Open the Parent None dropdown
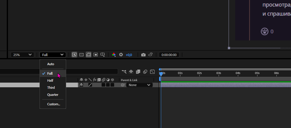This screenshot has width=291, height=128. (x=139, y=85)
